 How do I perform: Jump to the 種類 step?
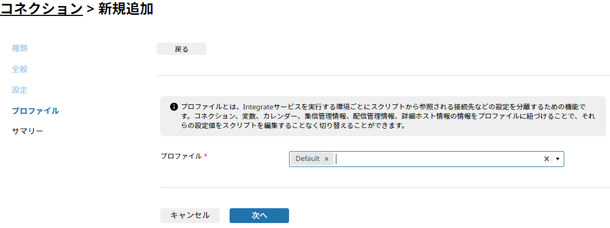[x=20, y=48]
